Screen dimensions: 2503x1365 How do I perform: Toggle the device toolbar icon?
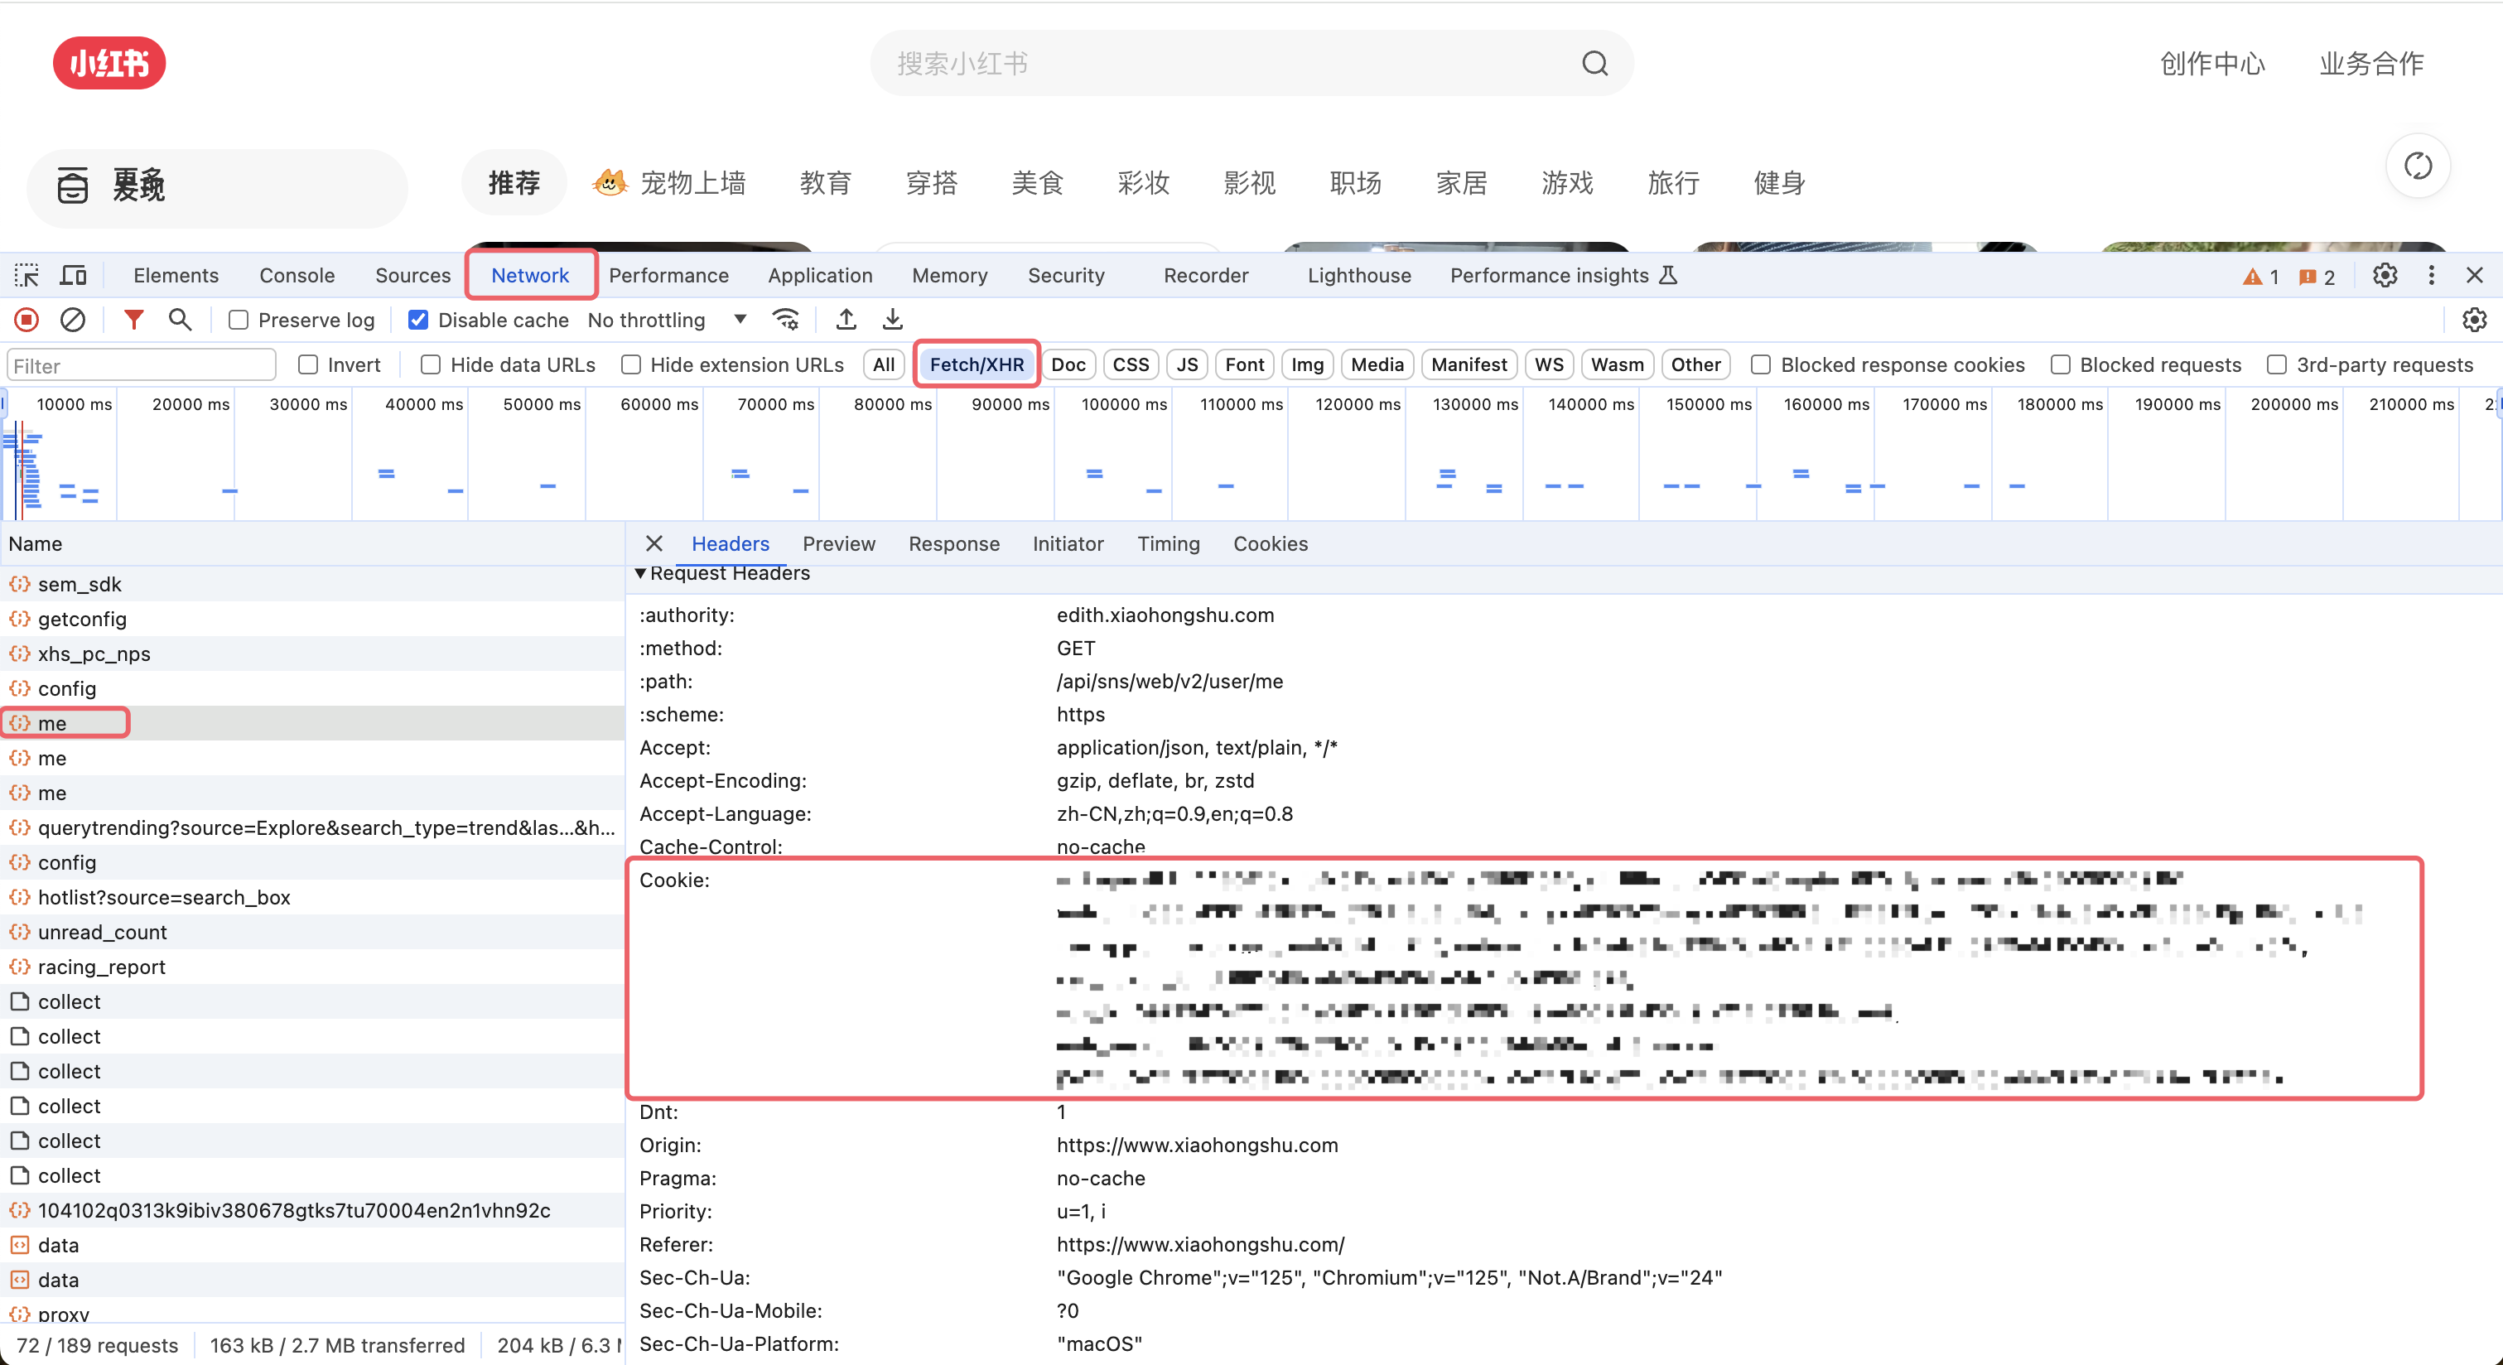click(x=74, y=276)
